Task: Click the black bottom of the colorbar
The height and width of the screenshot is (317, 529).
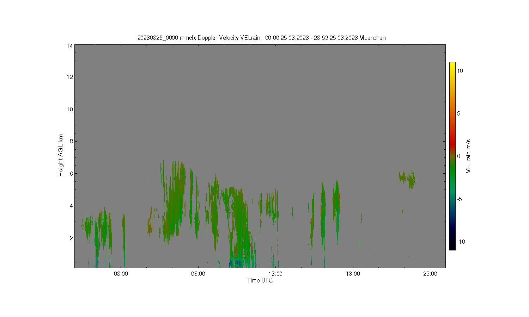Action: pos(452,248)
